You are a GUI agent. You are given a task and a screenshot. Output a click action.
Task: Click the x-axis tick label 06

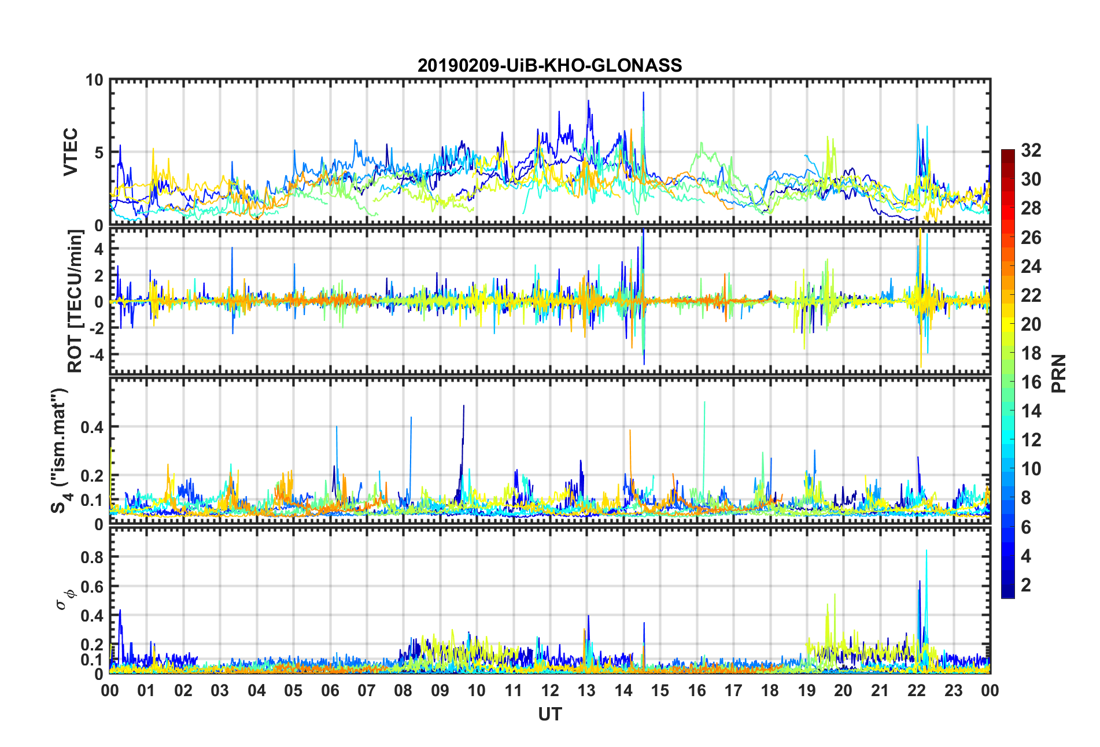330,690
